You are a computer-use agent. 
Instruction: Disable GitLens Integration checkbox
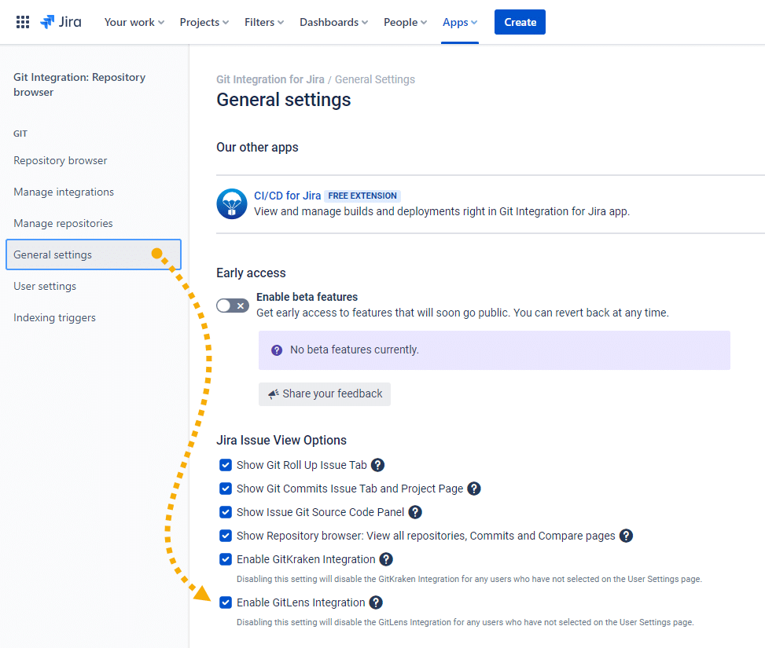(226, 602)
